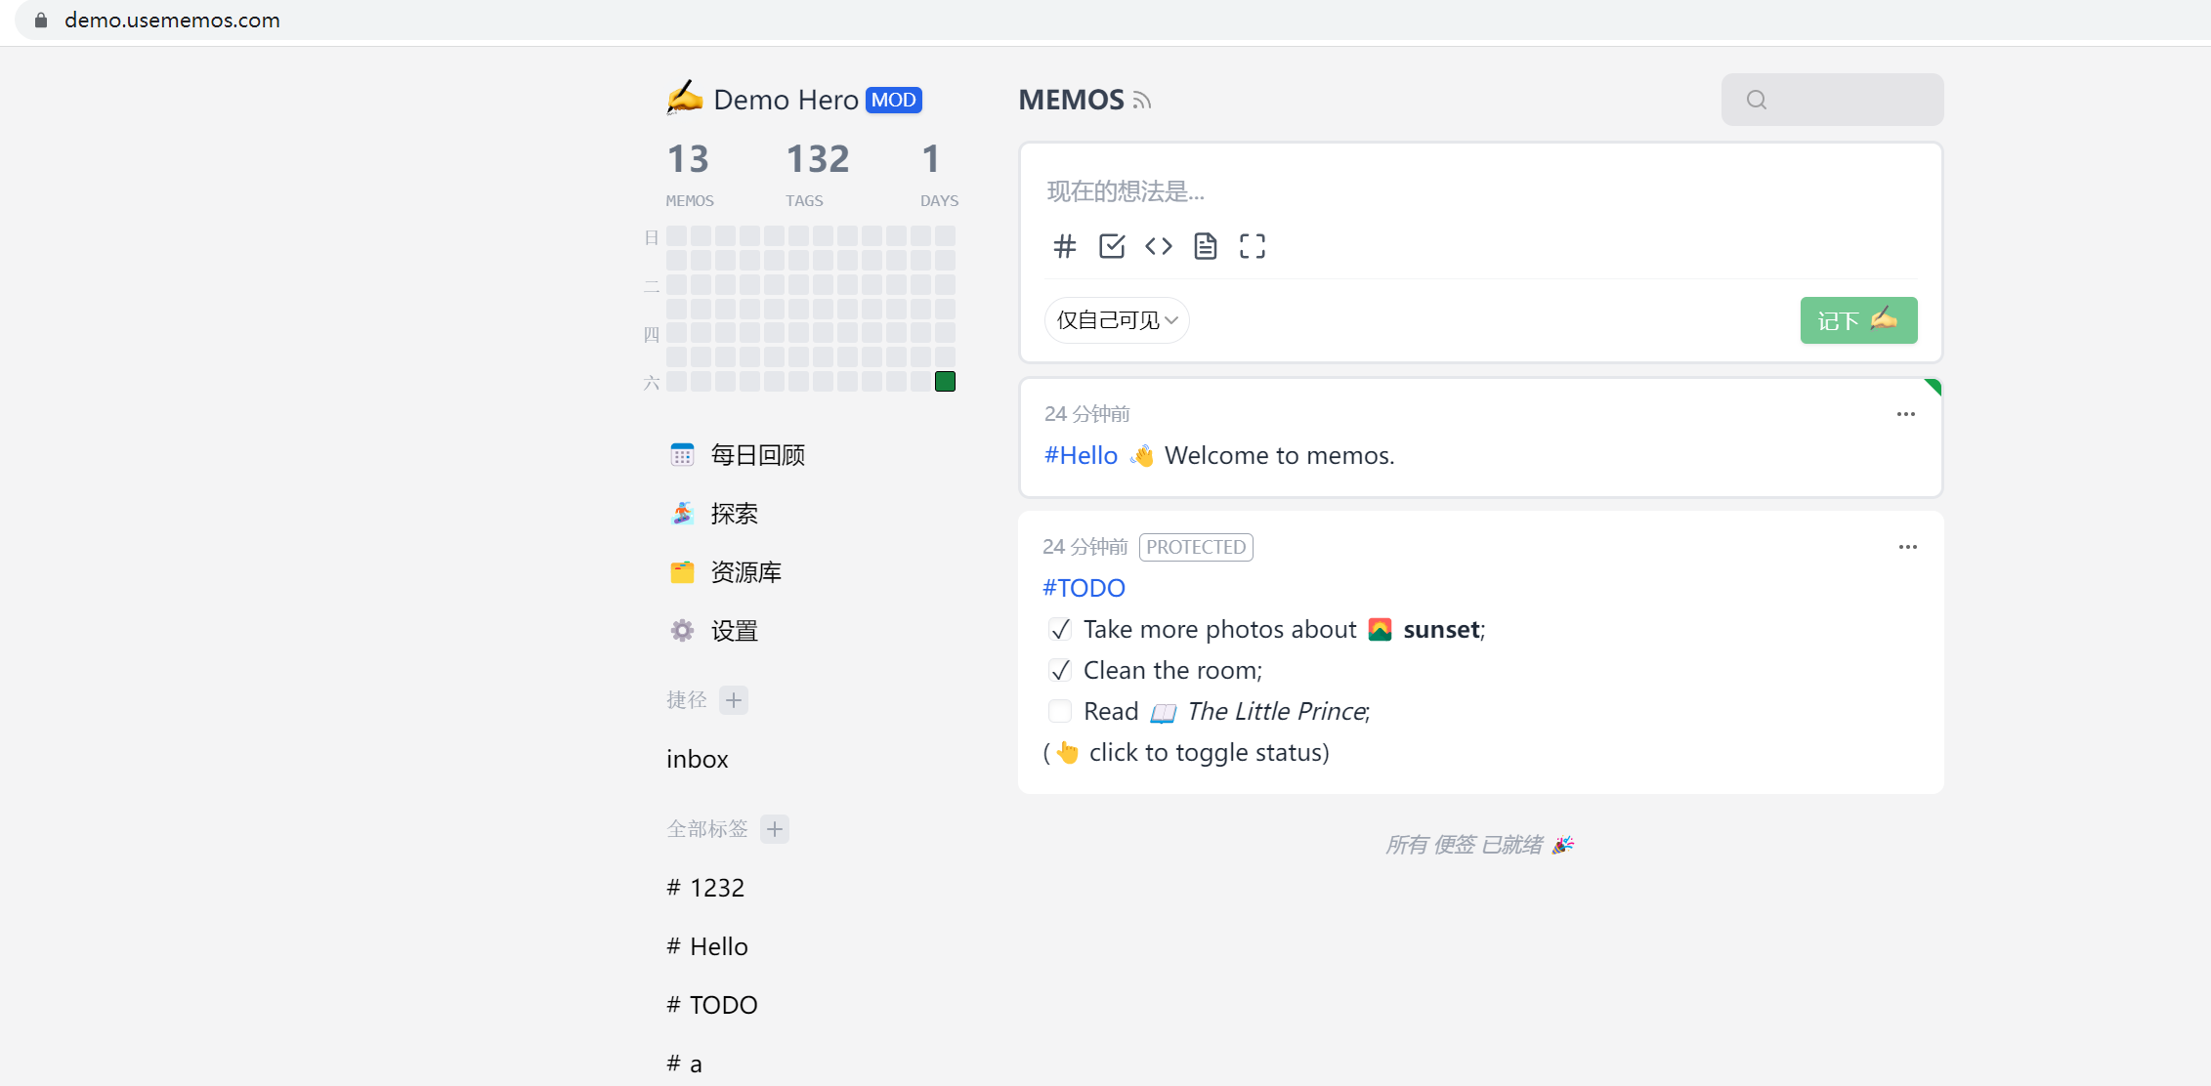
Task: Open the markdown/content icon in the editor
Action: pyautogui.click(x=1205, y=246)
